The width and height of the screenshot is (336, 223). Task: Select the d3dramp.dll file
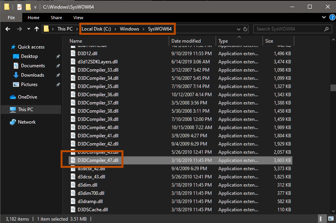[90, 201]
